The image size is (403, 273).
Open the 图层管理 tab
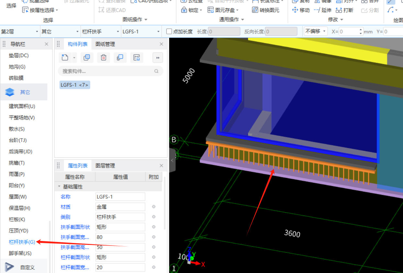(x=105, y=166)
